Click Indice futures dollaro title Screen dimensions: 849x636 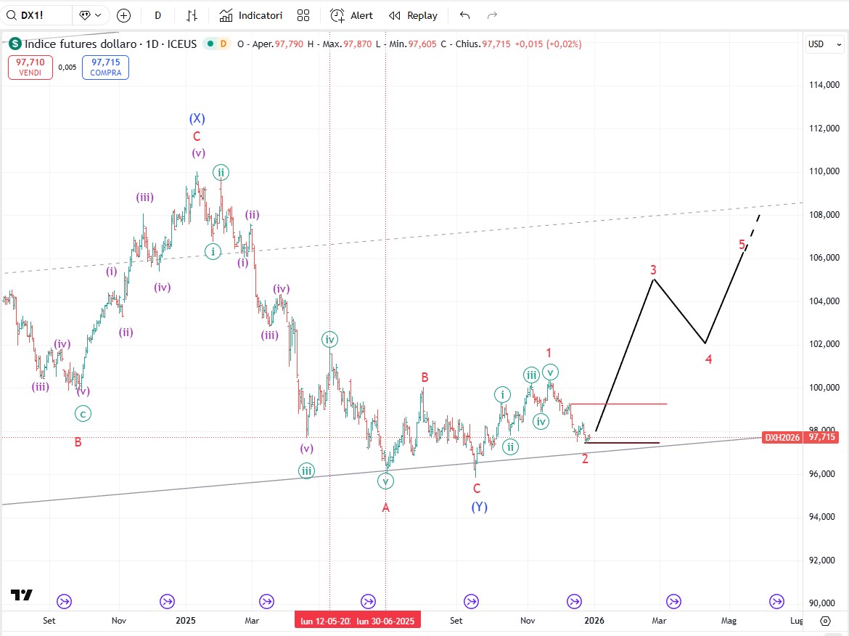(x=81, y=44)
